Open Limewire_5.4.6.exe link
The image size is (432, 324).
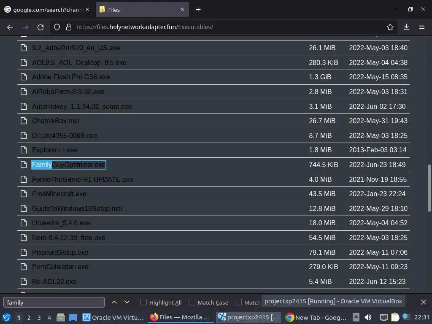click(61, 223)
